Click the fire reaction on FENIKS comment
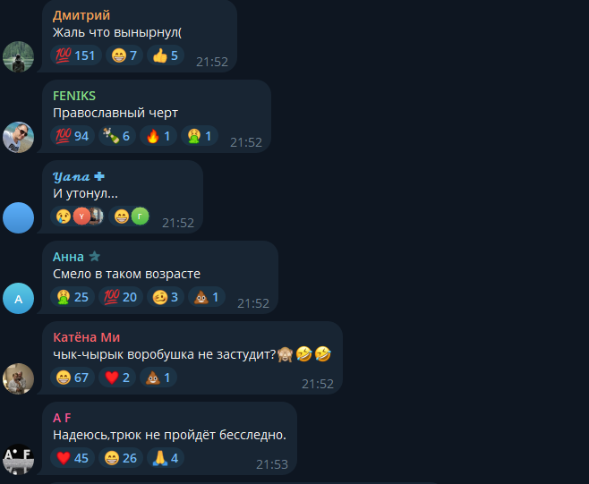Viewport: 589px width, 484px height. tap(158, 136)
